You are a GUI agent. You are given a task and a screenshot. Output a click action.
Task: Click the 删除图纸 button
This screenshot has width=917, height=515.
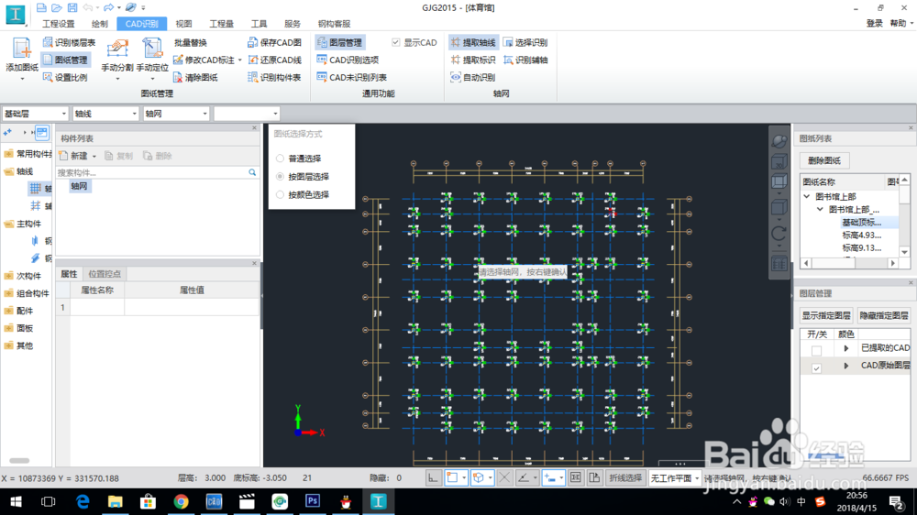click(x=824, y=160)
